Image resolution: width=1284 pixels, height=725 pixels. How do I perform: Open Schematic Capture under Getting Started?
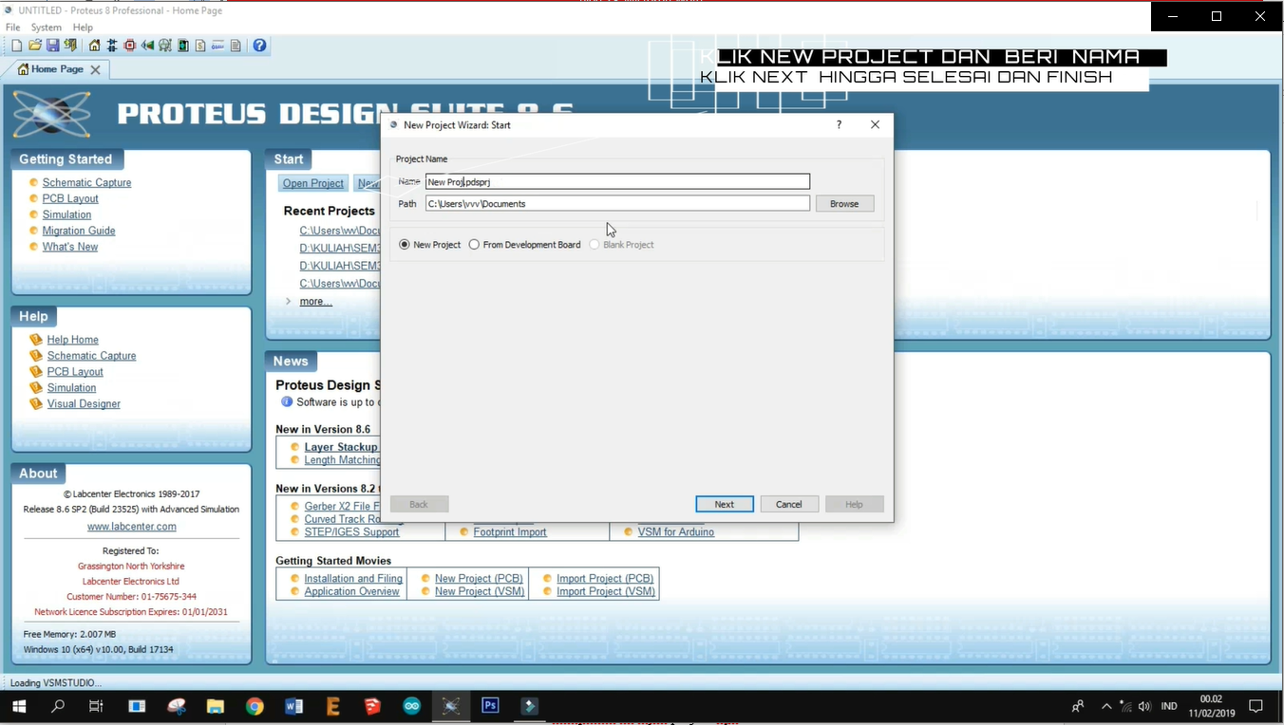[x=86, y=182]
